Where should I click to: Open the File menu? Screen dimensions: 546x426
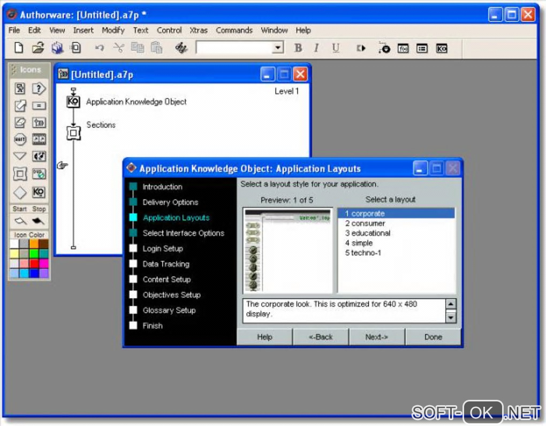[14, 30]
